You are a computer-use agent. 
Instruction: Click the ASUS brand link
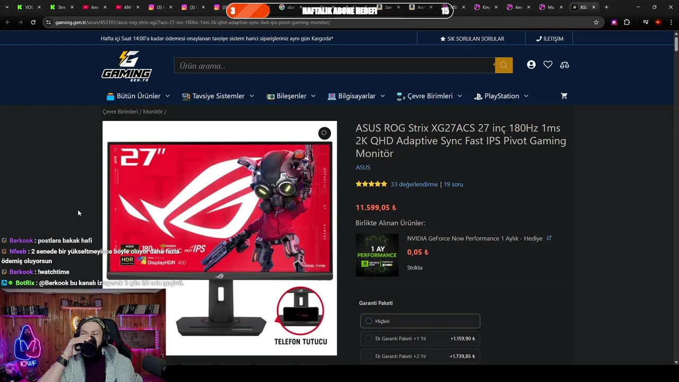click(x=363, y=167)
